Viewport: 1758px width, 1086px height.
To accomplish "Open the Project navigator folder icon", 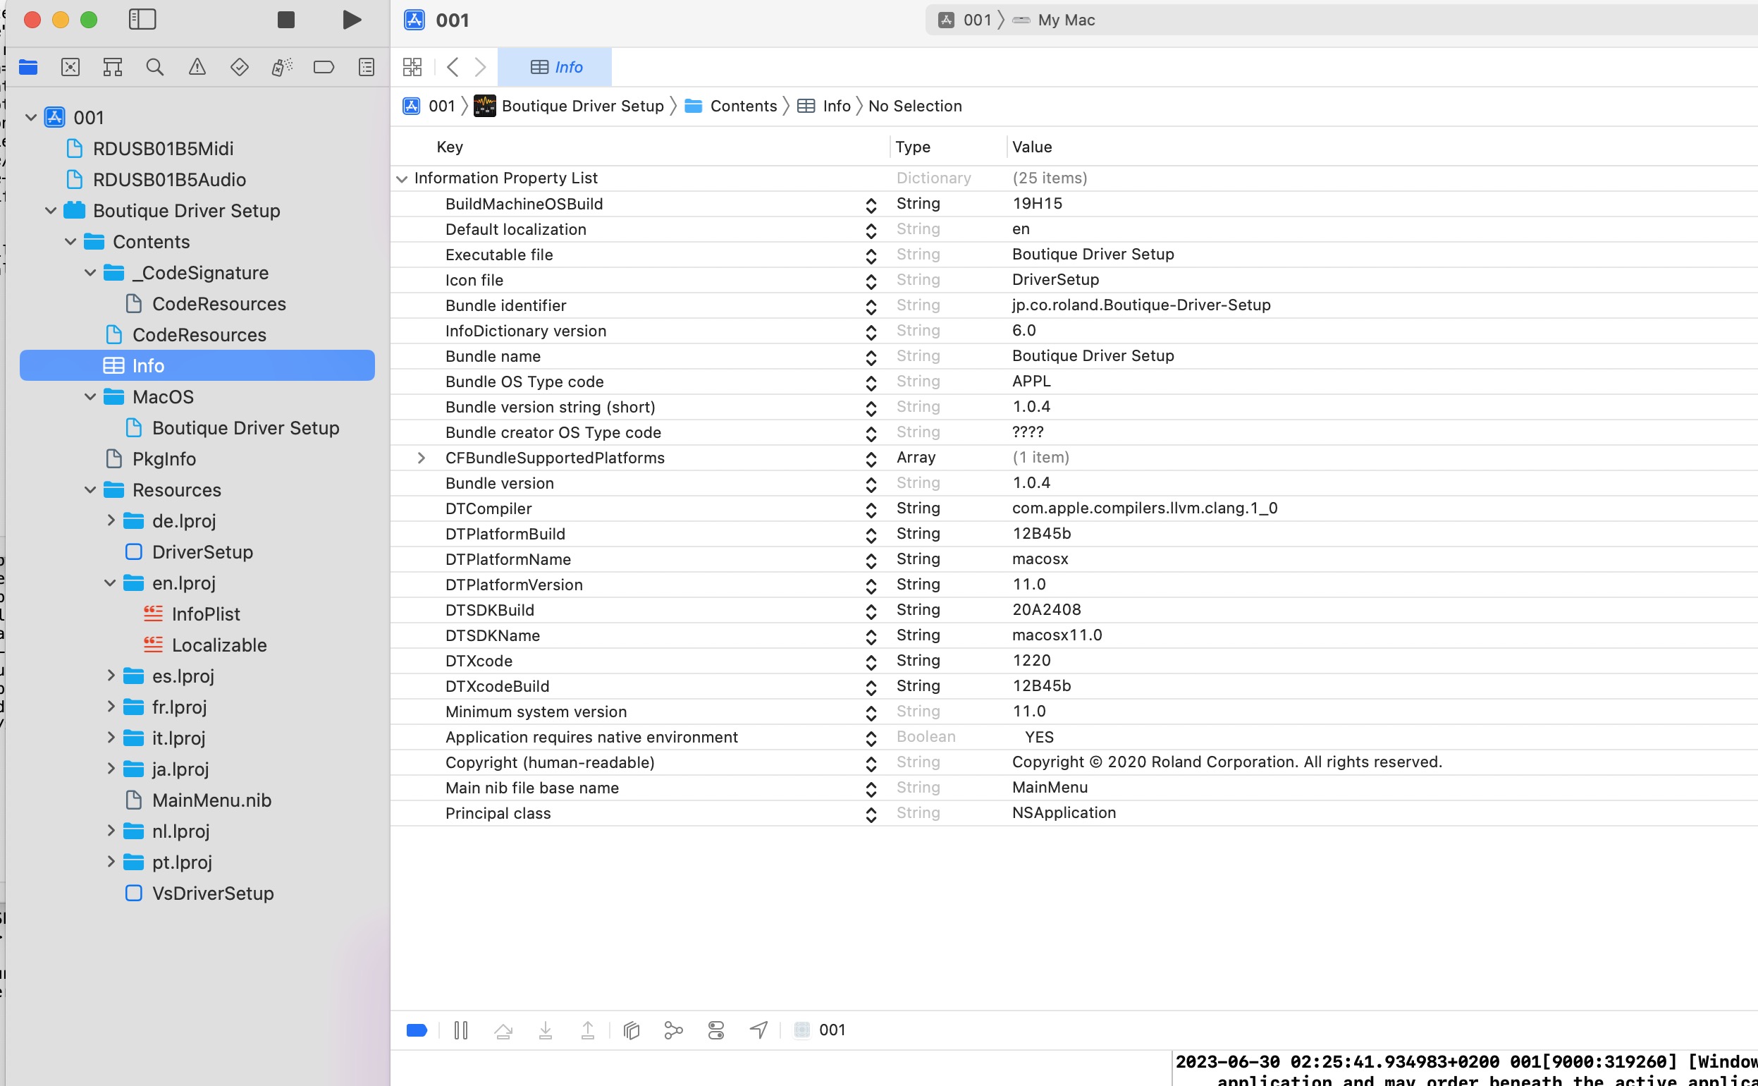I will click(28, 67).
